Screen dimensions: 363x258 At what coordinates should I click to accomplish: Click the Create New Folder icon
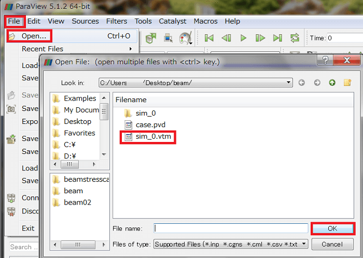tap(347, 82)
